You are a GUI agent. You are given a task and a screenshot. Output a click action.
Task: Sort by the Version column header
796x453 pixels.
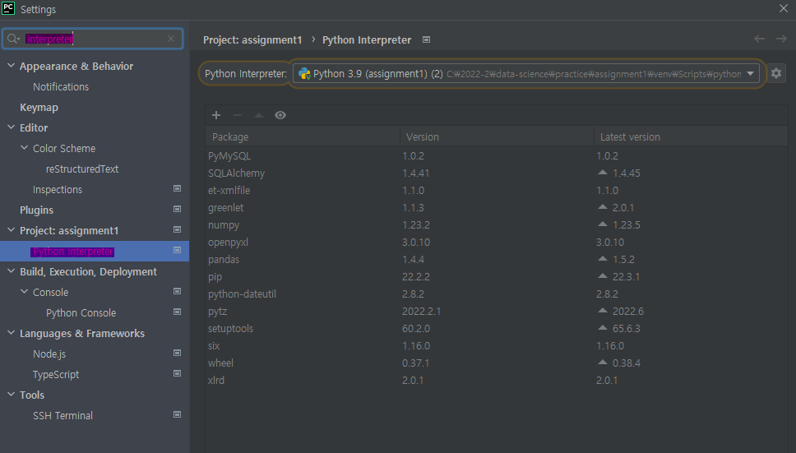tap(497, 137)
